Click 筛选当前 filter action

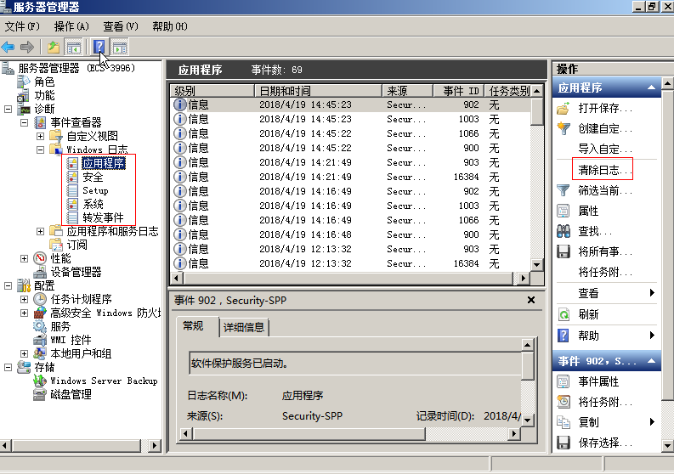click(605, 190)
